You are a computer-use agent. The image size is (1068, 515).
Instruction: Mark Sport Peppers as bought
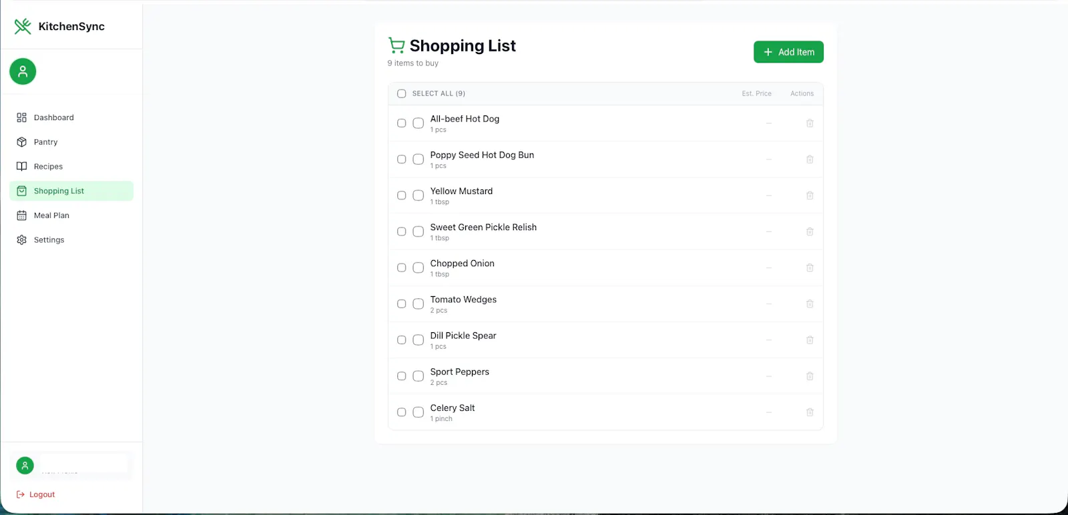(x=419, y=376)
